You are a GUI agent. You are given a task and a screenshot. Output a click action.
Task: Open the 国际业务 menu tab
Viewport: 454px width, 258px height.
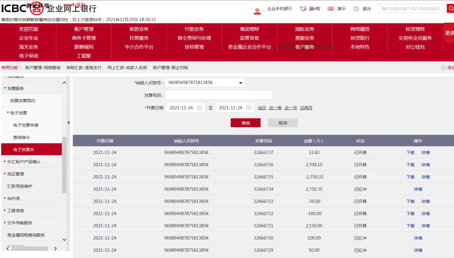pyautogui.click(x=304, y=29)
